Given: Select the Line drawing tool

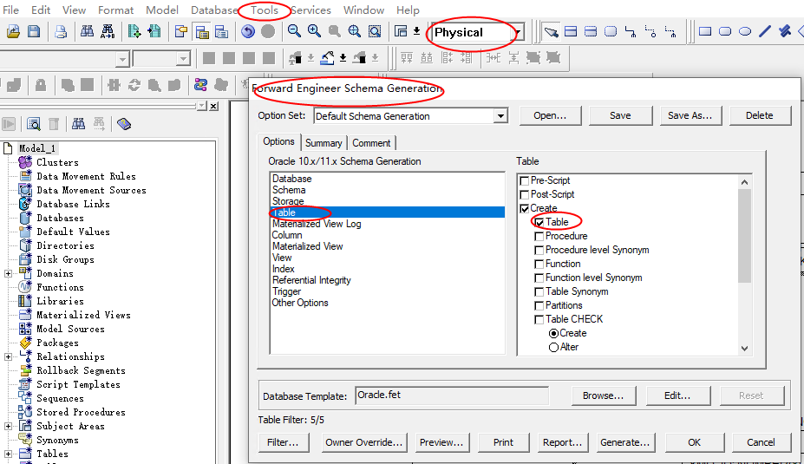Looking at the screenshot, I should 765,32.
